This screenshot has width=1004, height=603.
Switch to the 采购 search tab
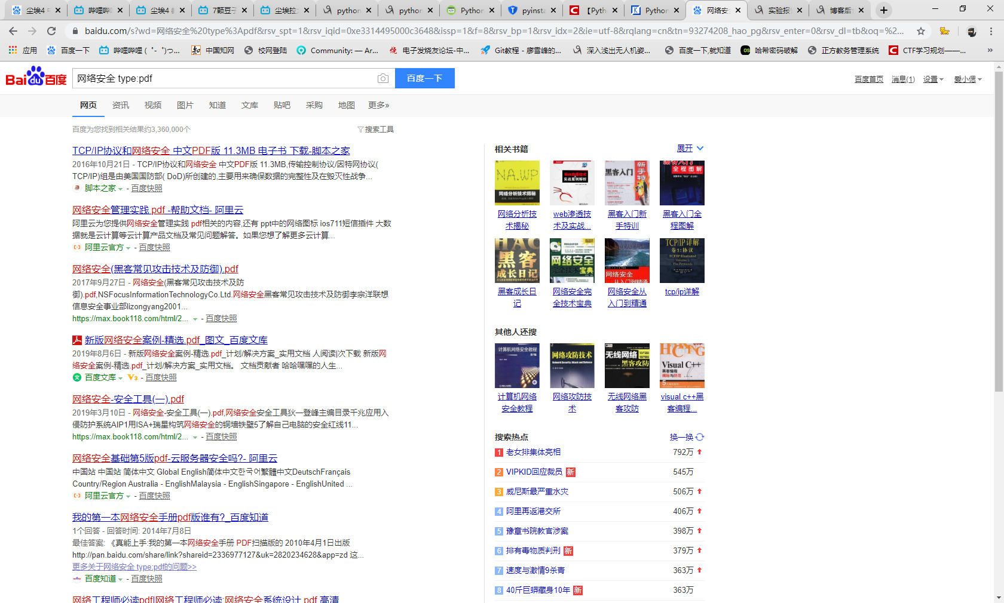click(314, 105)
